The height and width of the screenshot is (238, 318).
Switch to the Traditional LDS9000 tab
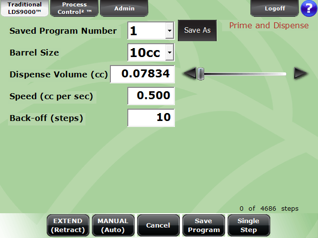pyautogui.click(x=24, y=8)
